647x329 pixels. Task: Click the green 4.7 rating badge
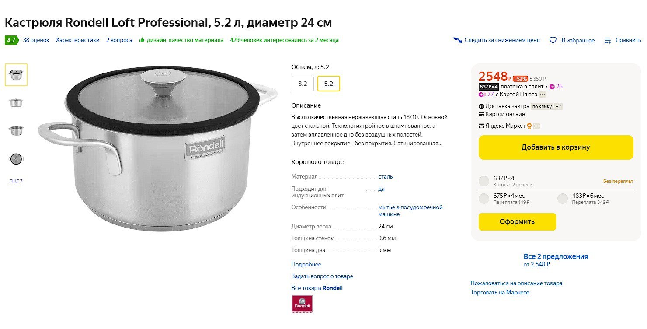click(x=11, y=40)
